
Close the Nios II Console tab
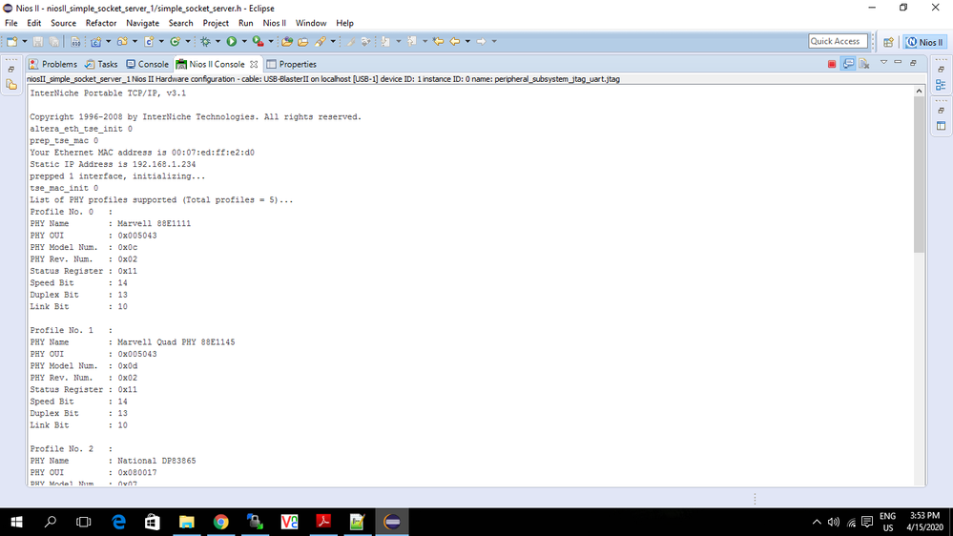click(254, 65)
